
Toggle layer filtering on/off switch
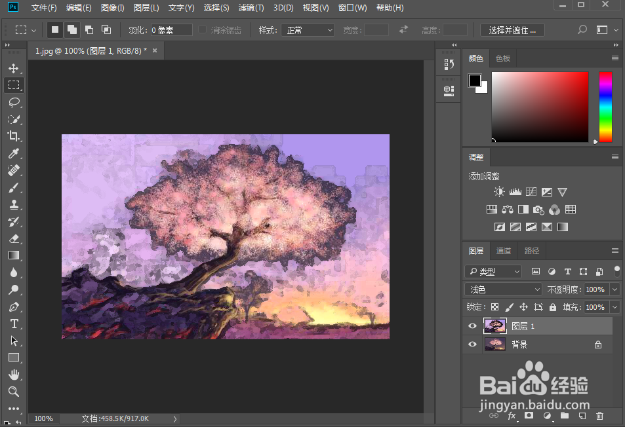pos(617,271)
